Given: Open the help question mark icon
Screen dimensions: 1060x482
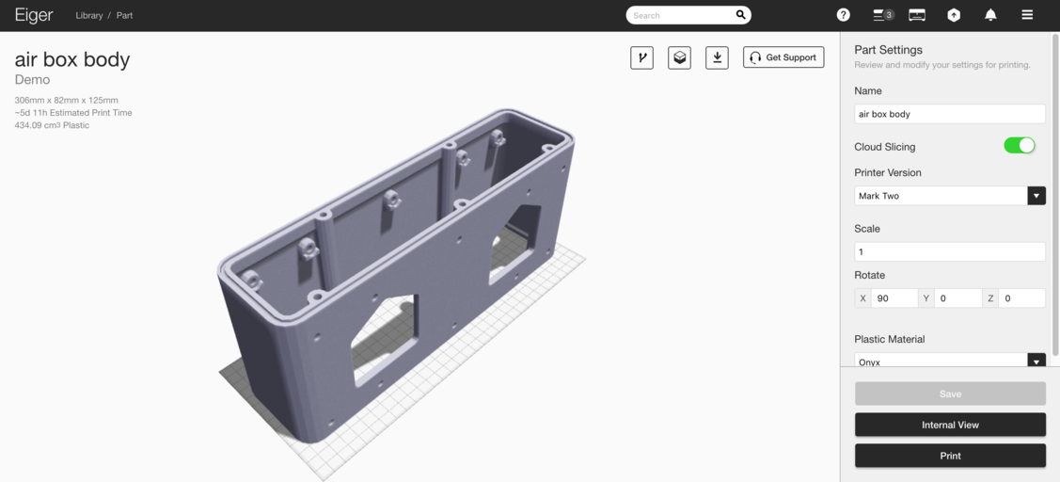Looking at the screenshot, I should click(x=843, y=15).
